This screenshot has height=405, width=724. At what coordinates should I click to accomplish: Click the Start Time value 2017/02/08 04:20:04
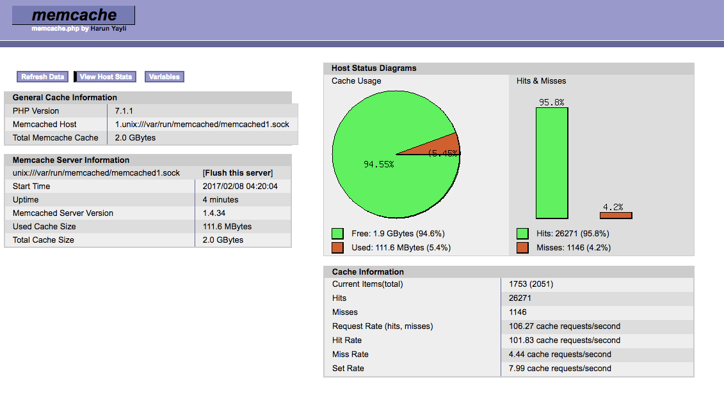pos(240,186)
